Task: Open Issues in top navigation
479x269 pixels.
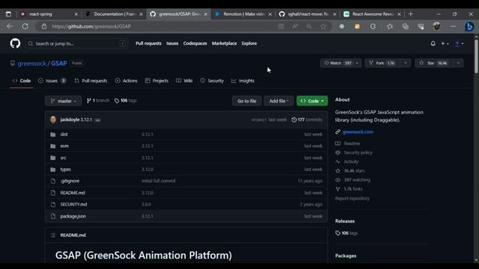Action: pos(172,43)
